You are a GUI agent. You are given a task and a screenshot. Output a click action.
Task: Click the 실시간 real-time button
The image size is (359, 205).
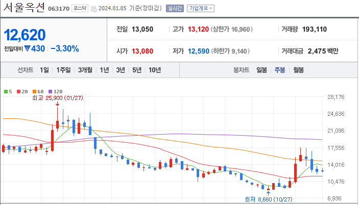pyautogui.click(x=175, y=9)
